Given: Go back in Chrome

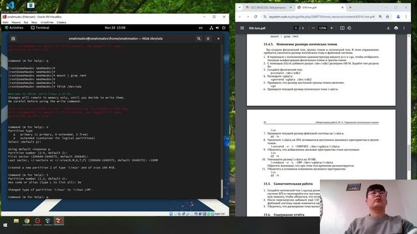Looking at the screenshot, I should pos(240,16).
